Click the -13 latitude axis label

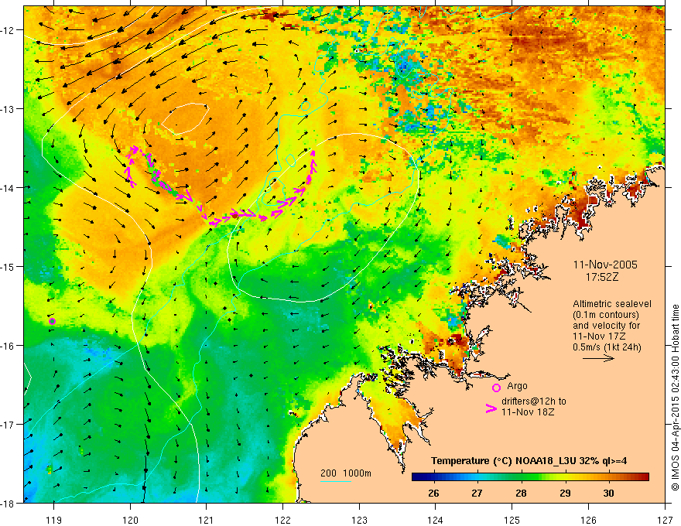point(8,108)
